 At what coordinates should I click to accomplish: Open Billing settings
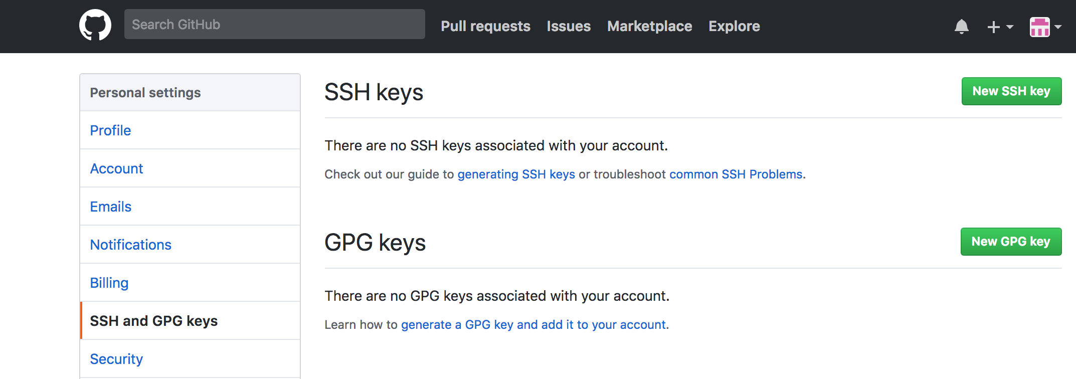tap(190, 283)
